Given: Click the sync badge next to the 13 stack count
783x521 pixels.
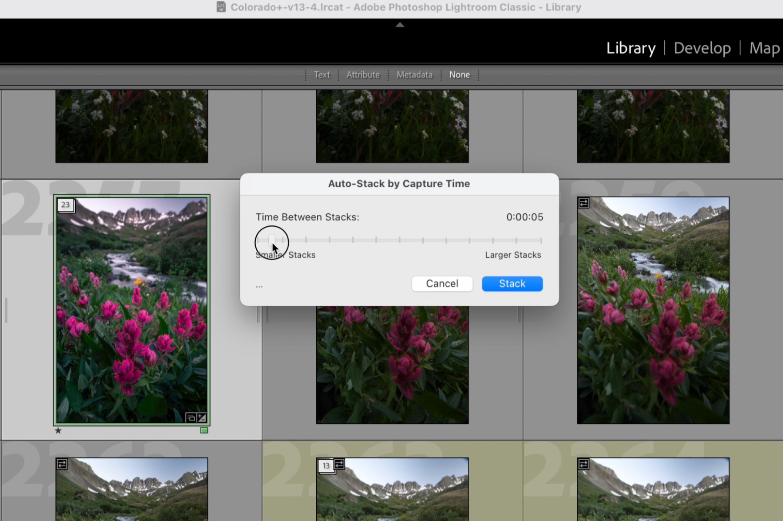Looking at the screenshot, I should 340,464.
